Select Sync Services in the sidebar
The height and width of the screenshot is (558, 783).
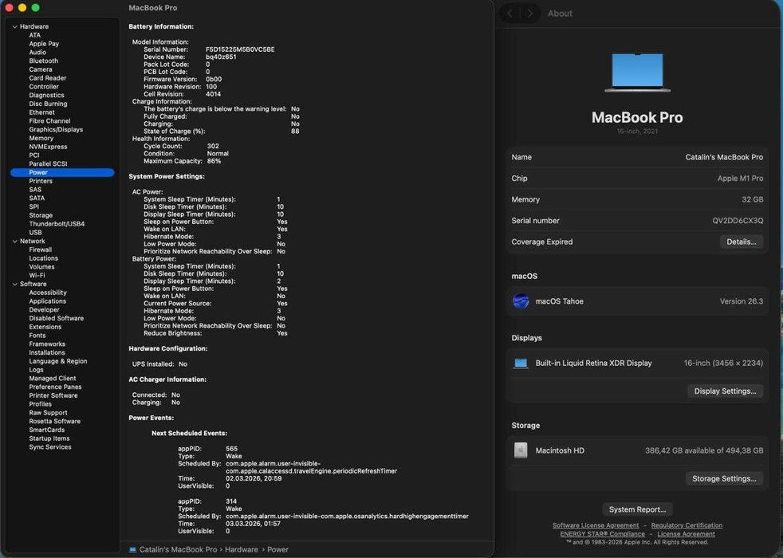click(x=50, y=446)
